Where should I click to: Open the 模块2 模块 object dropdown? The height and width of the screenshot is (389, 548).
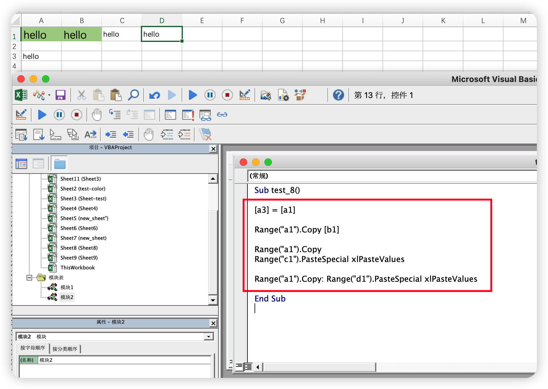coord(209,337)
